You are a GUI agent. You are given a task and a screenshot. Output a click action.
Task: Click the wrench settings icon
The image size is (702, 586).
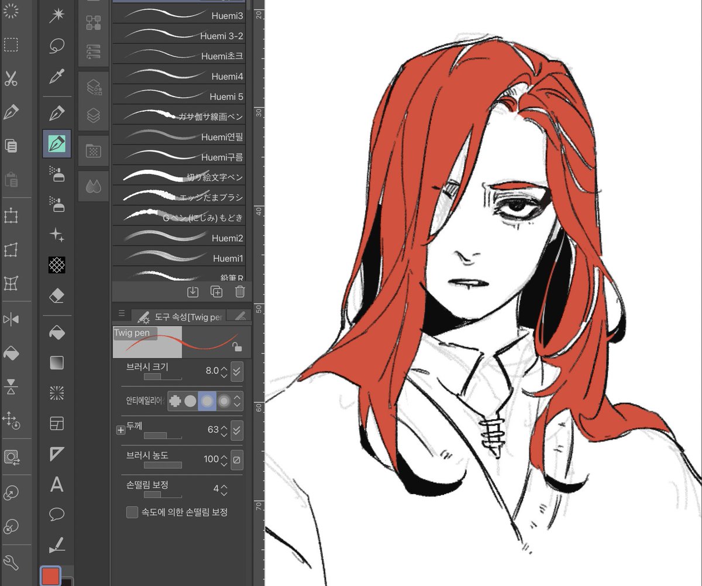click(x=11, y=563)
